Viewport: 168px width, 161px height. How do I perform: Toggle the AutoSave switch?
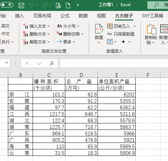(7, 5)
